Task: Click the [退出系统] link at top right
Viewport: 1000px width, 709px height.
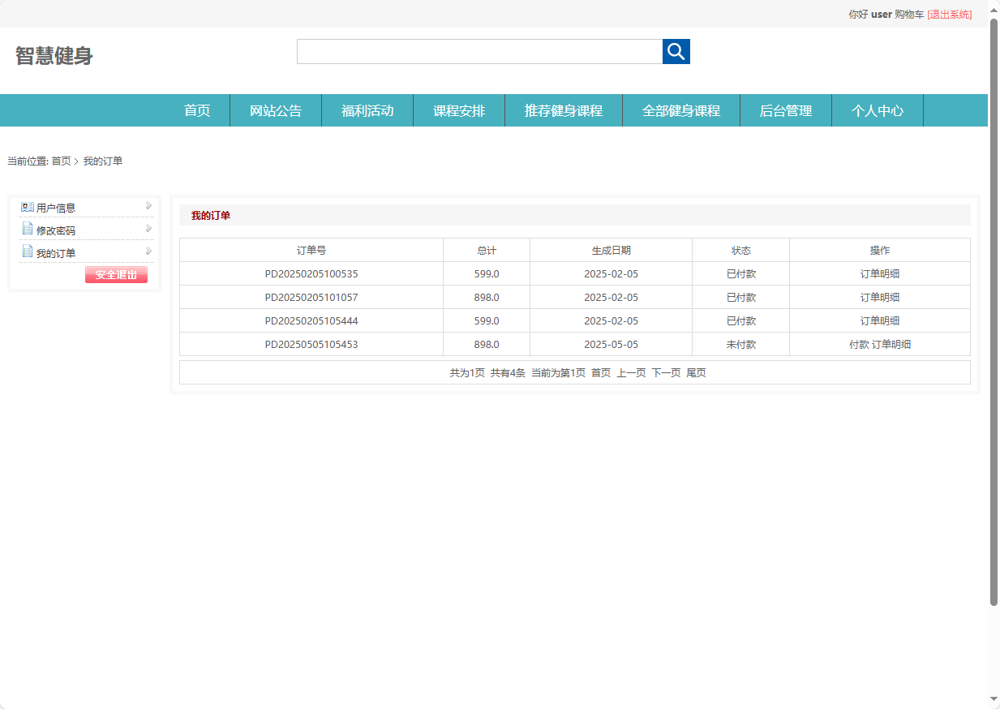Action: click(951, 14)
